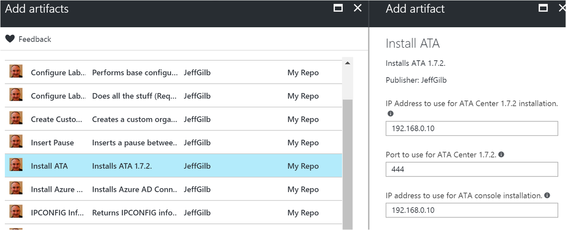This screenshot has width=566, height=230.
Task: Click the avatar next to IPCONFIG Inf... artifact
Action: [16, 212]
